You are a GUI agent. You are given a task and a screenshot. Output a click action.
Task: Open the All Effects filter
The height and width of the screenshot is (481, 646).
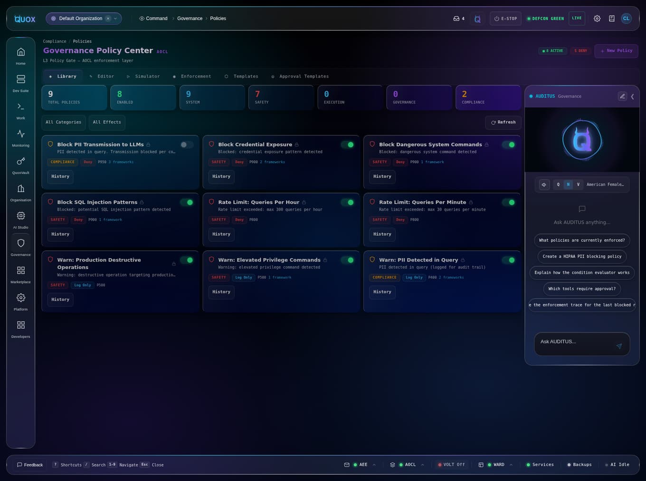107,122
